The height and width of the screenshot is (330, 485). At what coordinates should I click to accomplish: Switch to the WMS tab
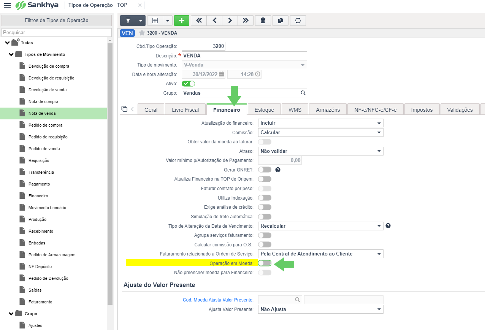pyautogui.click(x=295, y=109)
